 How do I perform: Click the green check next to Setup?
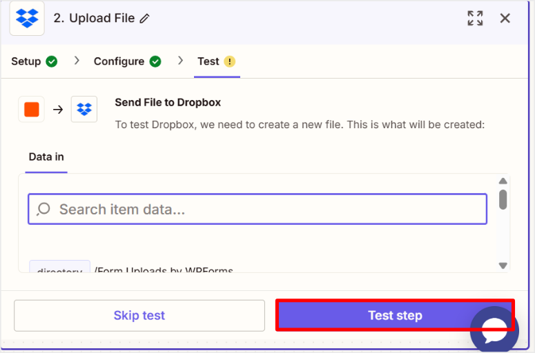click(52, 61)
